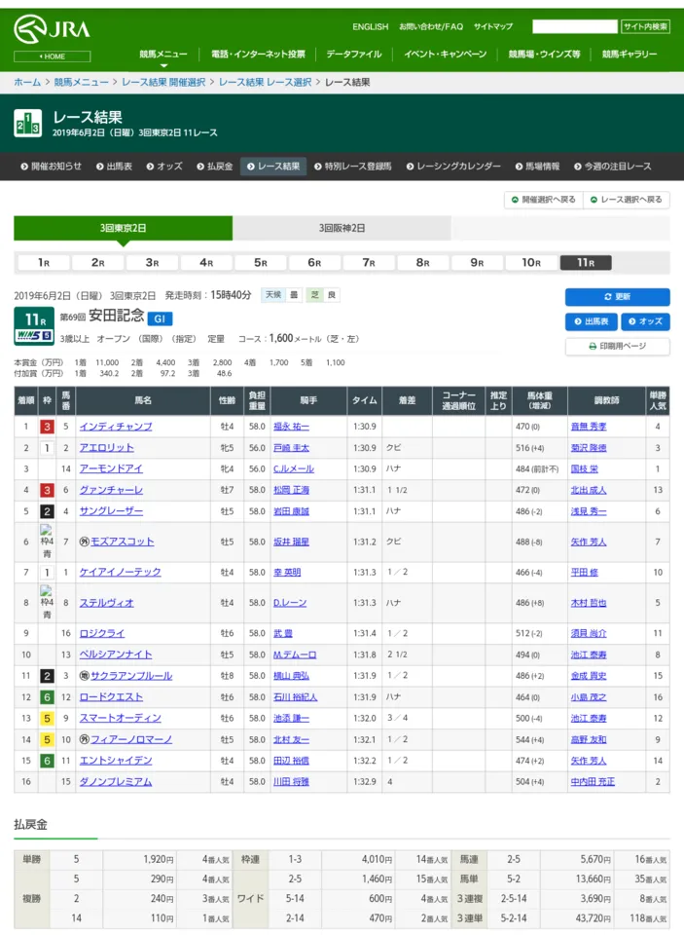This screenshot has height=935, width=684.
Task: Click 1,920円 win payout value
Action: click(x=159, y=859)
